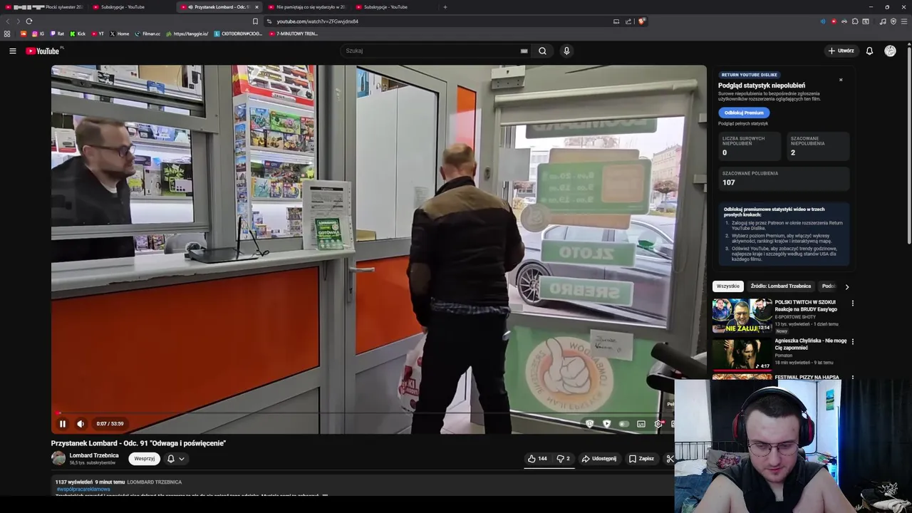Select the Źródło: Lombard Trzebnica chip
912x513 pixels.
781,286
